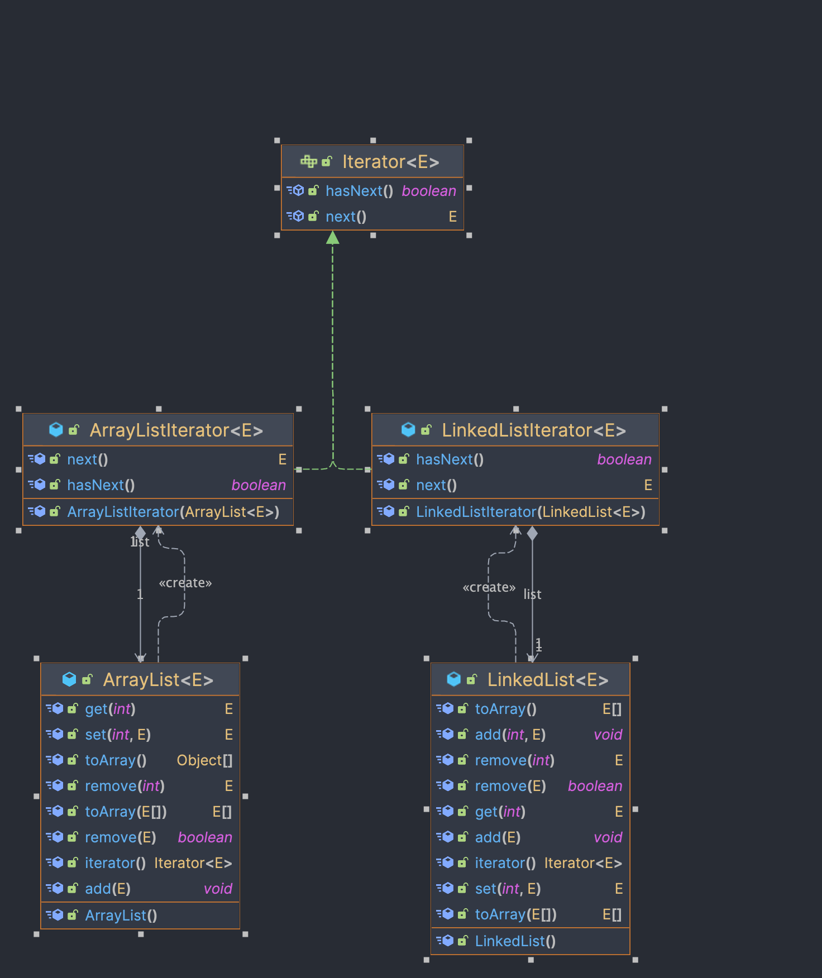This screenshot has height=978, width=822.
Task: Click the boolean return type of Iterator hasNext()
Action: coord(429,191)
